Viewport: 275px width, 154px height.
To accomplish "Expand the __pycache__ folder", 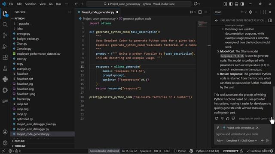I will coord(24,24).
